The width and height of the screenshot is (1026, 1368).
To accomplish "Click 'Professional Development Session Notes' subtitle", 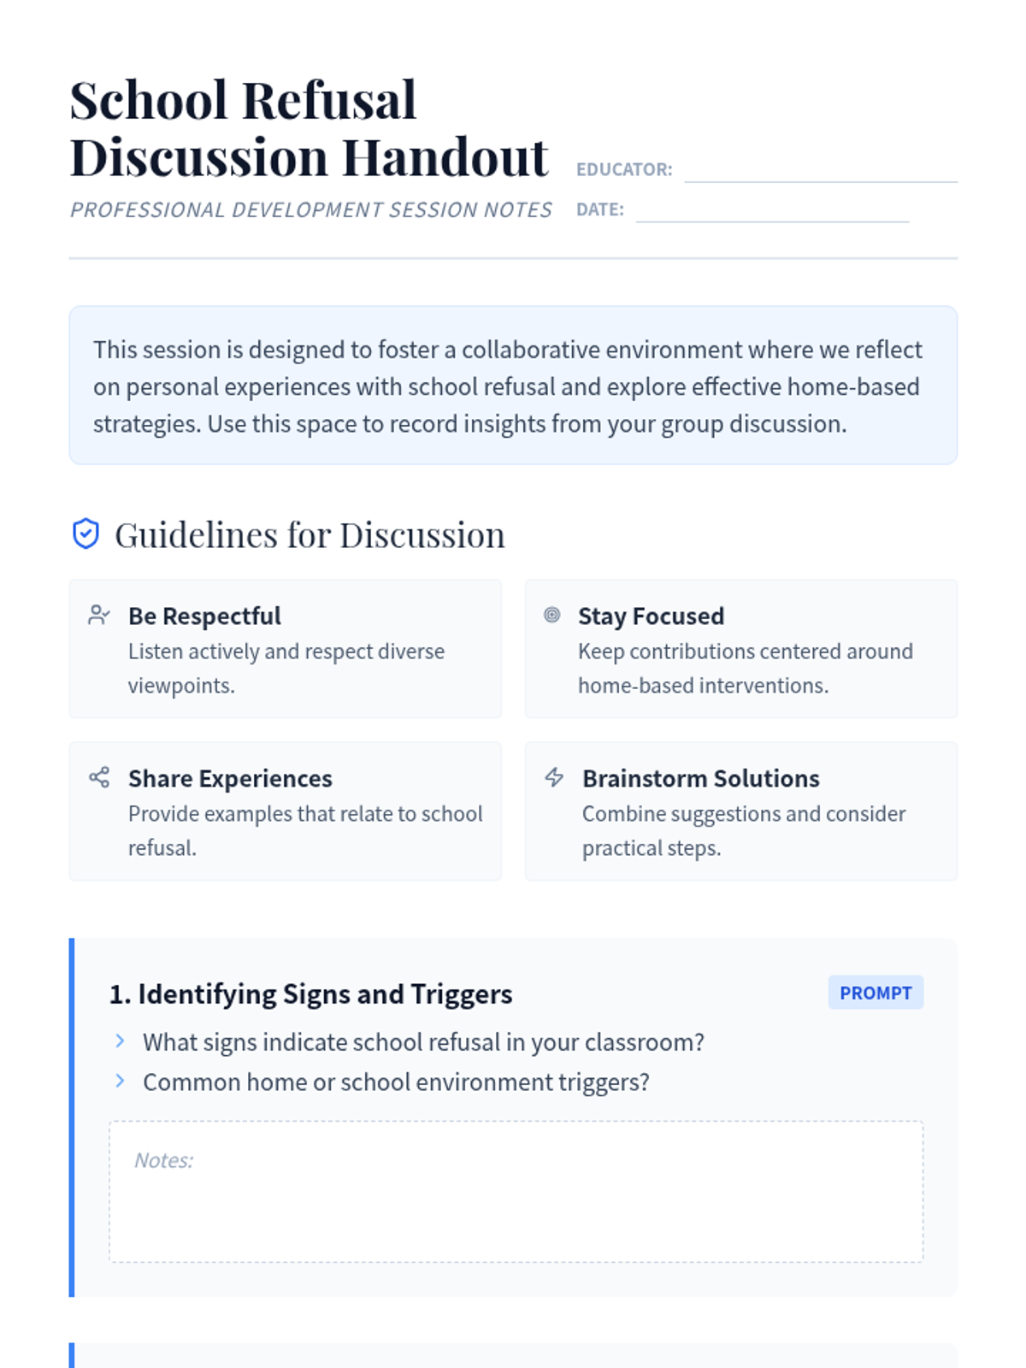I will [311, 210].
